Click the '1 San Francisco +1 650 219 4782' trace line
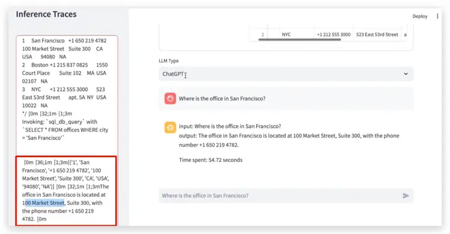The width and height of the screenshot is (450, 234). [x=64, y=40]
